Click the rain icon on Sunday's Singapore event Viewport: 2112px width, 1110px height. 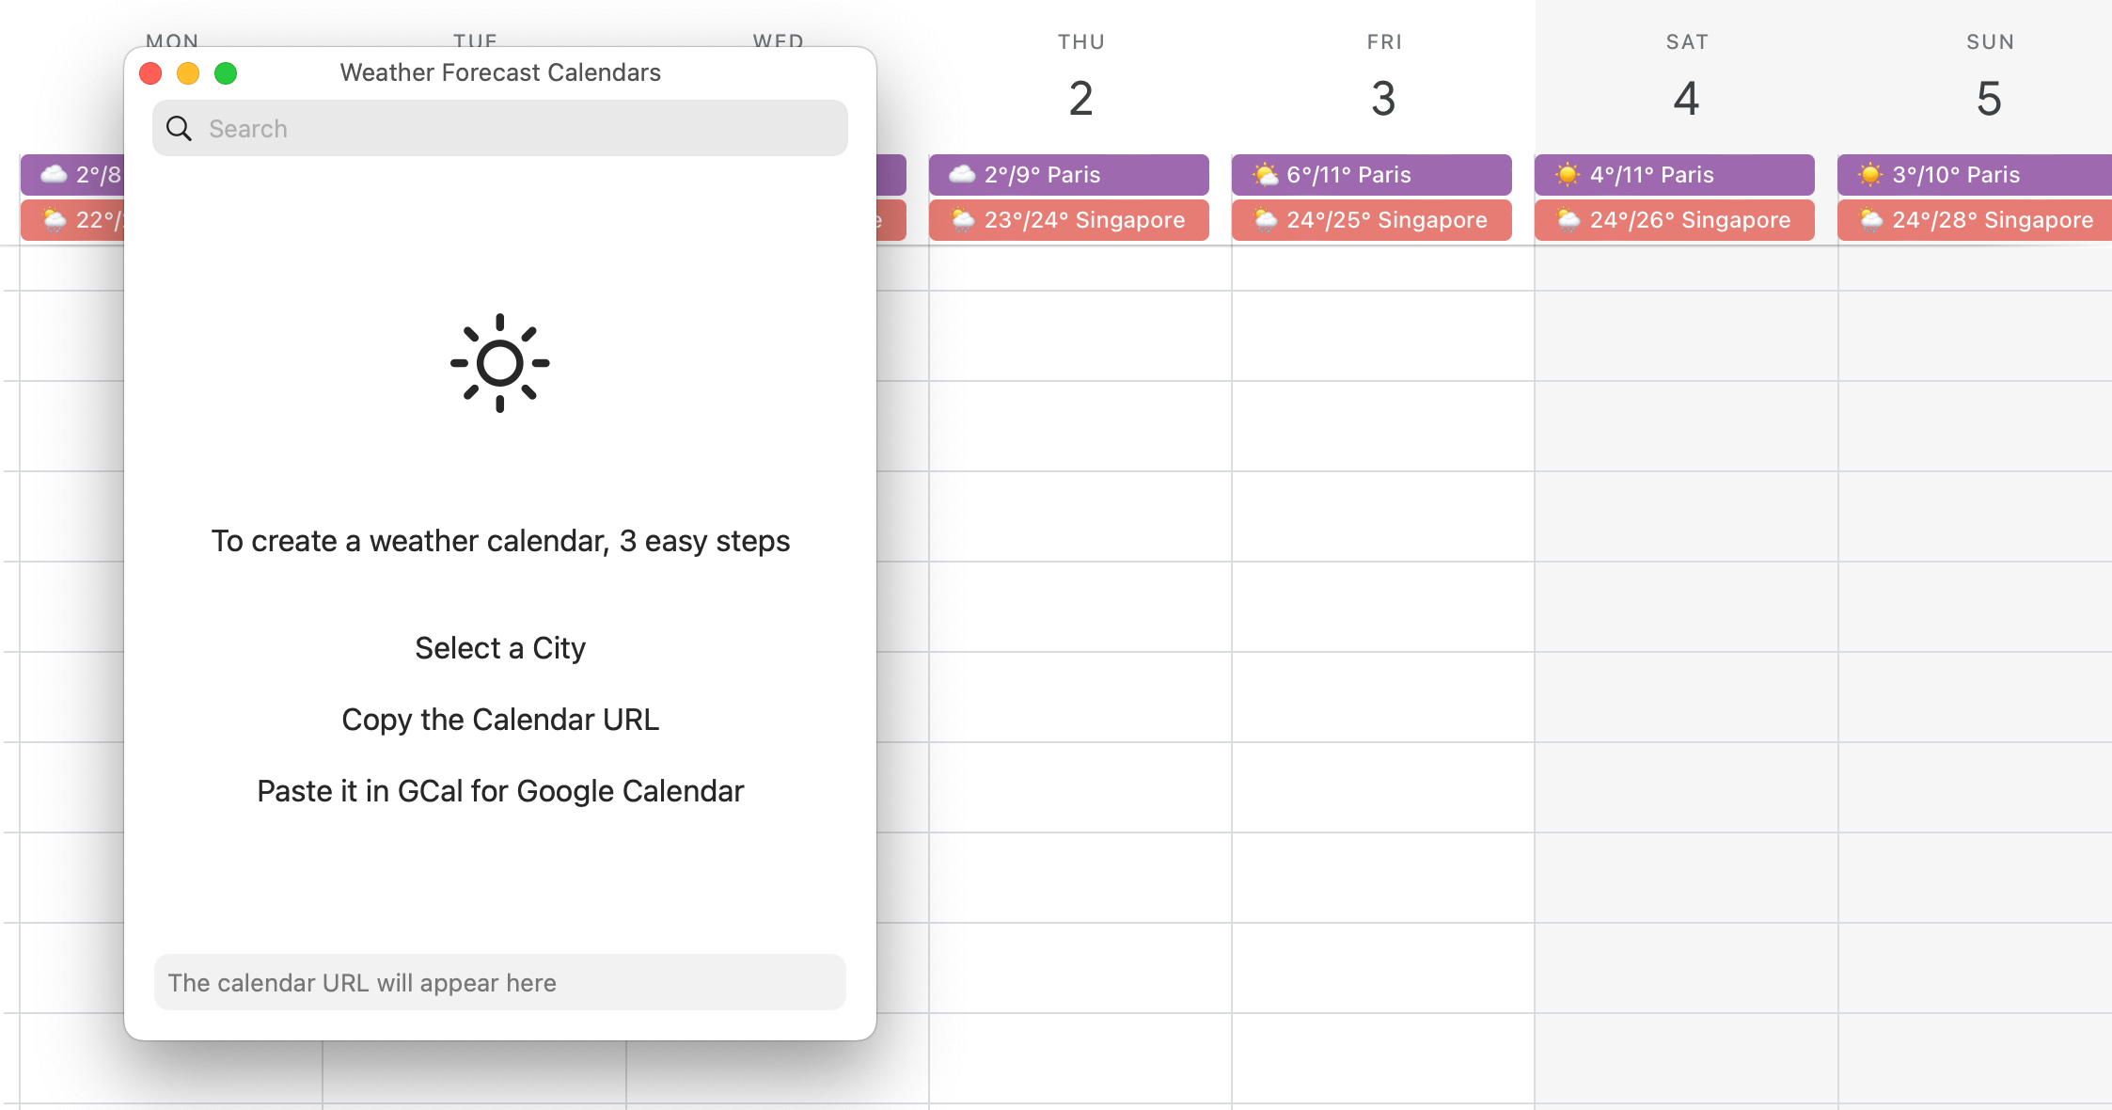coord(1871,220)
